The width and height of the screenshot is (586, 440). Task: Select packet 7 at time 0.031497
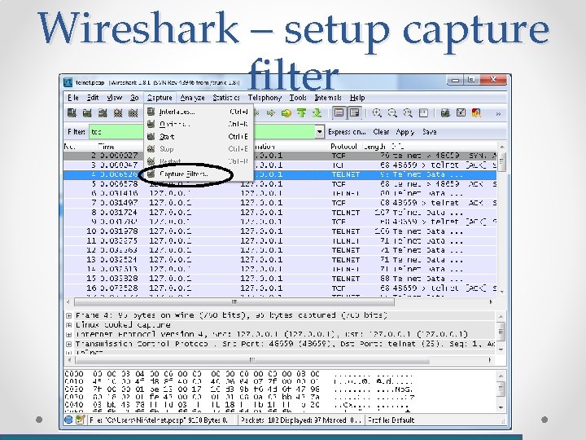pyautogui.click(x=280, y=203)
